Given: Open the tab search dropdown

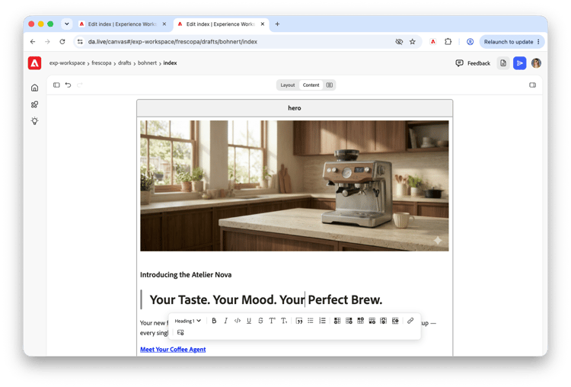Looking at the screenshot, I should 67,24.
